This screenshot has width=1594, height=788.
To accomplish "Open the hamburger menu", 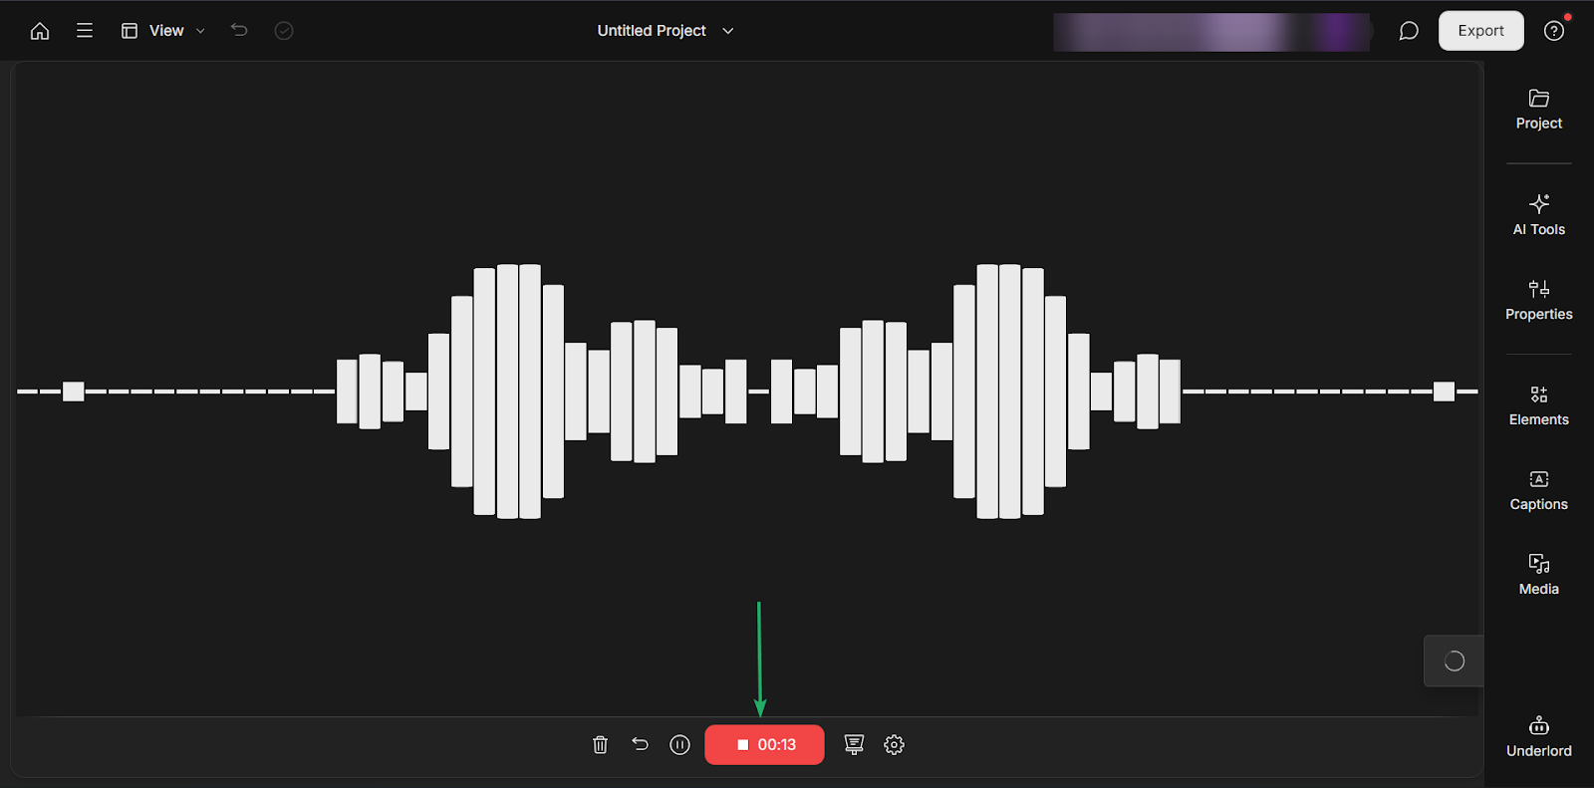I will tap(85, 31).
